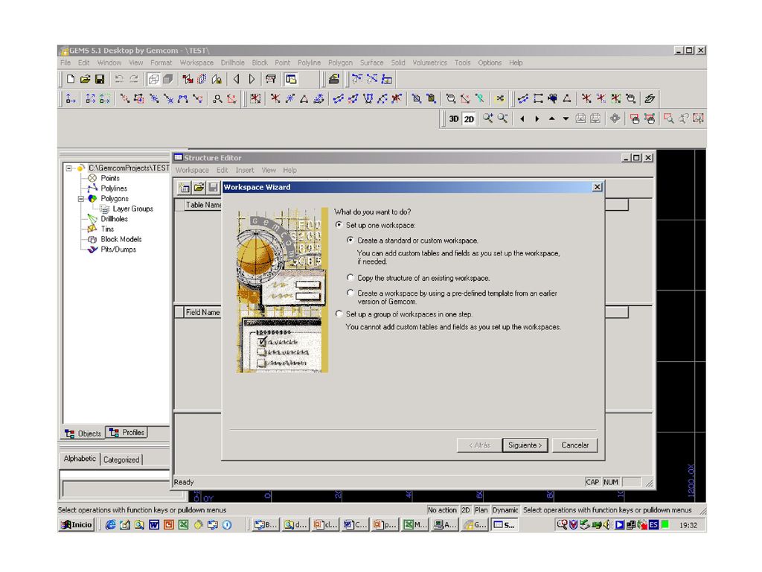The width and height of the screenshot is (762, 572).
Task: Click the Siguiente button
Action: click(x=525, y=445)
